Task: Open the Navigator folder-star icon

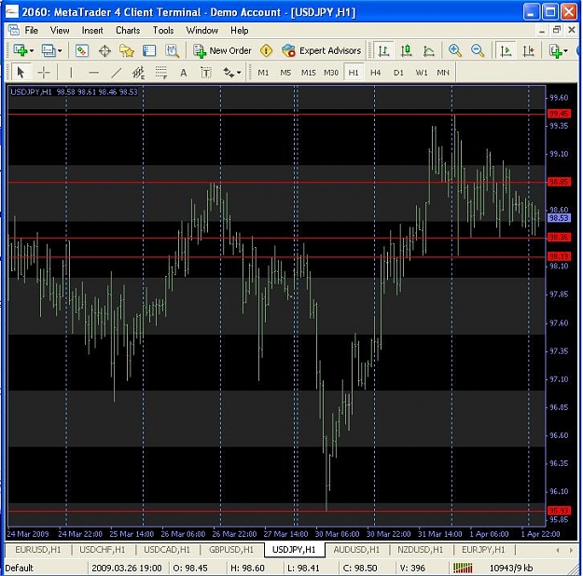Action: pos(127,50)
